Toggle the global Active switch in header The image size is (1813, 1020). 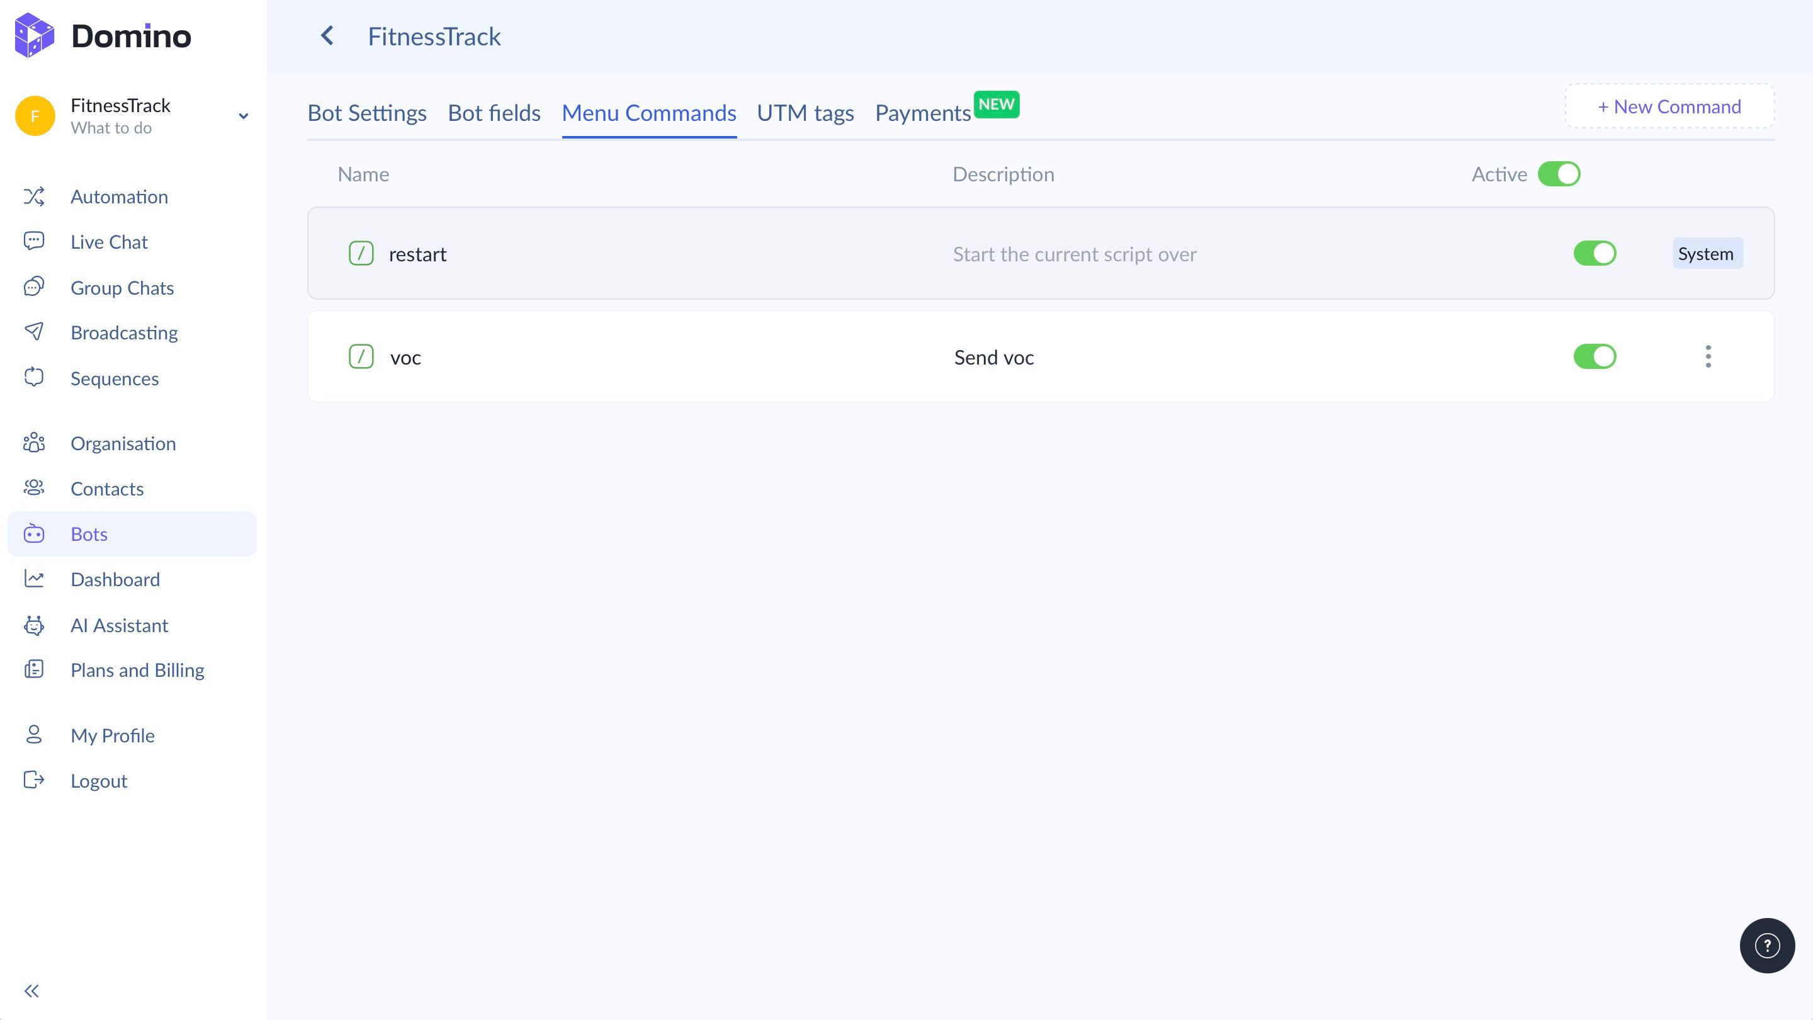click(1558, 174)
